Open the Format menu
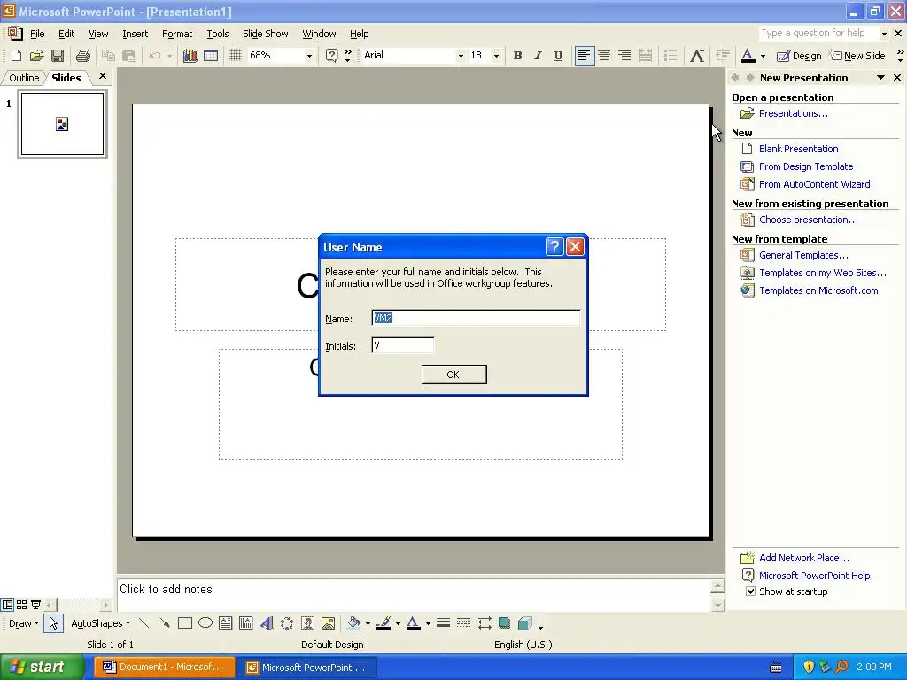 pyautogui.click(x=177, y=34)
